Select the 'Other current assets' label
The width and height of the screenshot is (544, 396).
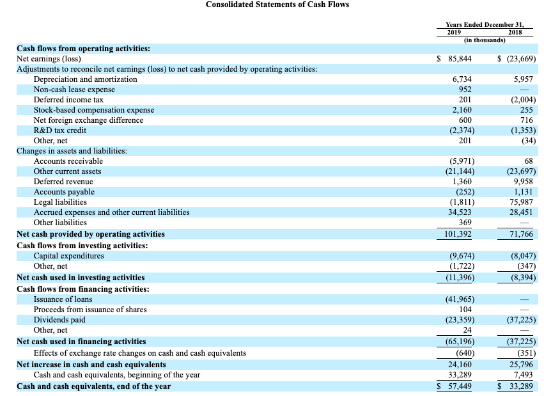click(67, 171)
